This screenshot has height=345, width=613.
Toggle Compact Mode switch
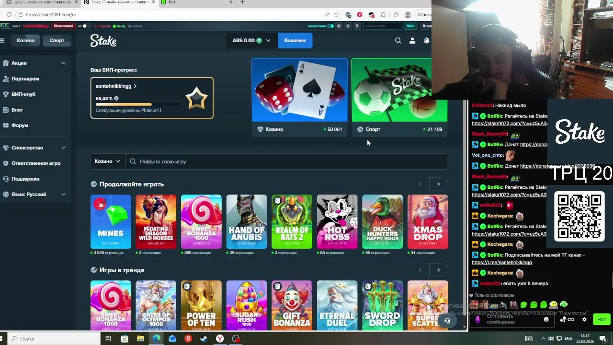tap(330, 26)
